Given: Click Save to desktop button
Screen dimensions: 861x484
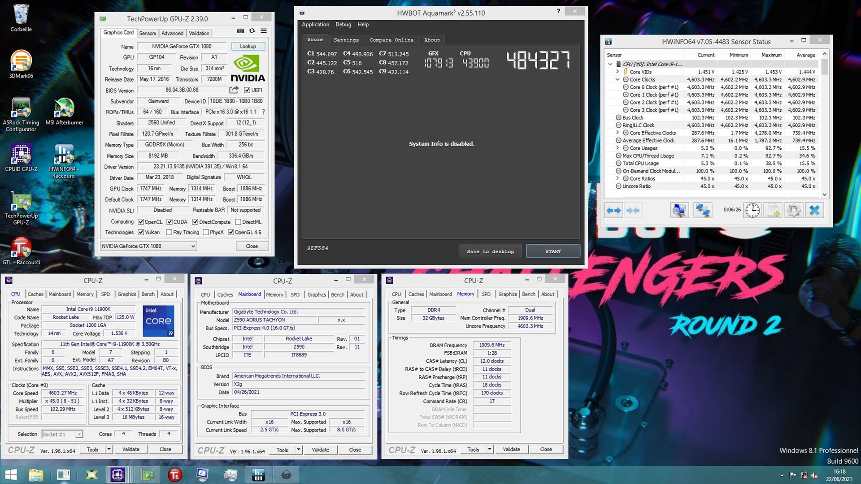Looking at the screenshot, I should tap(491, 251).
